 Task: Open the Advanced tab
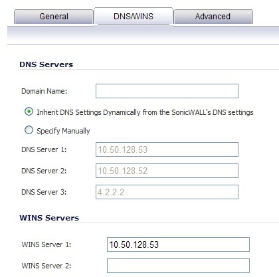[x=213, y=17]
